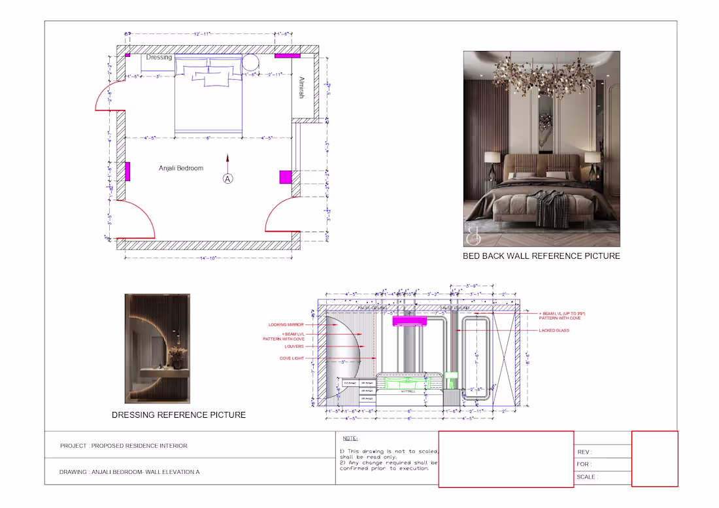719x508 pixels.
Task: Click the 14'-10" dimension below floor plan
Action: click(x=208, y=258)
